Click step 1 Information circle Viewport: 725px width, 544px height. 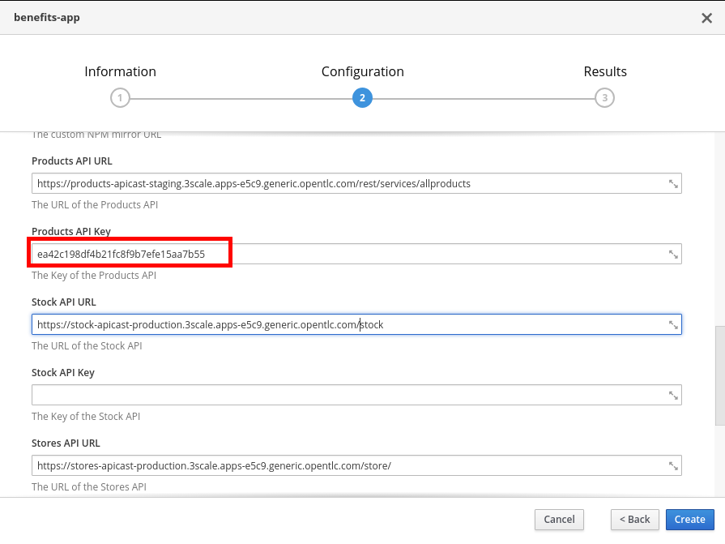click(x=120, y=98)
